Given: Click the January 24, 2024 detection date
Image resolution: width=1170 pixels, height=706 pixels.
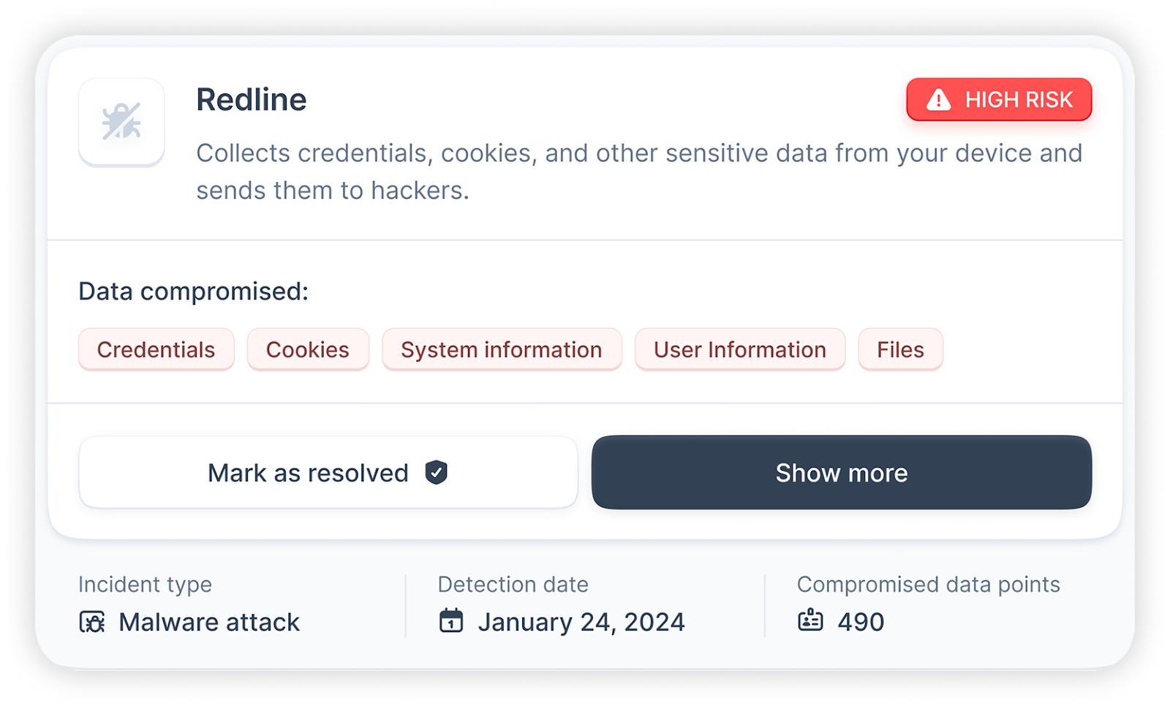Looking at the screenshot, I should [x=581, y=622].
